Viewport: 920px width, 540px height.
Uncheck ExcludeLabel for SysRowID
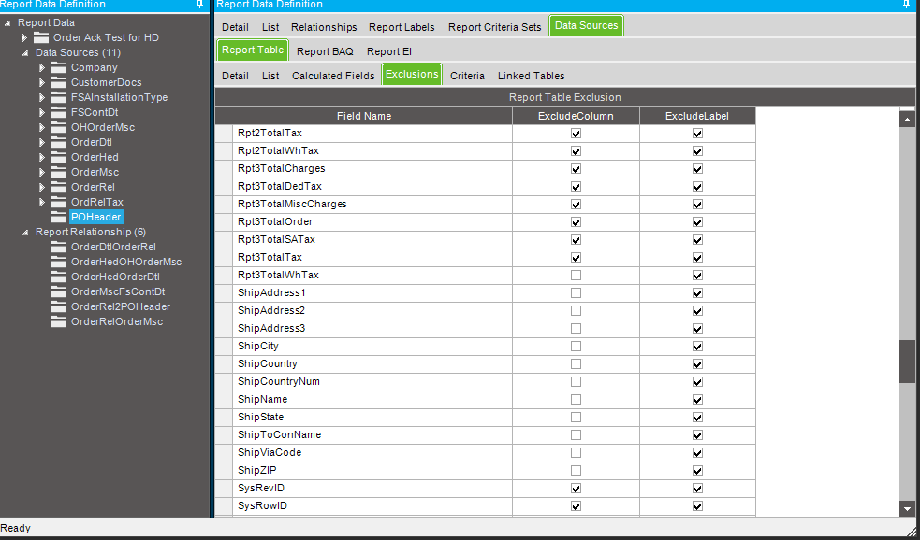pos(697,506)
